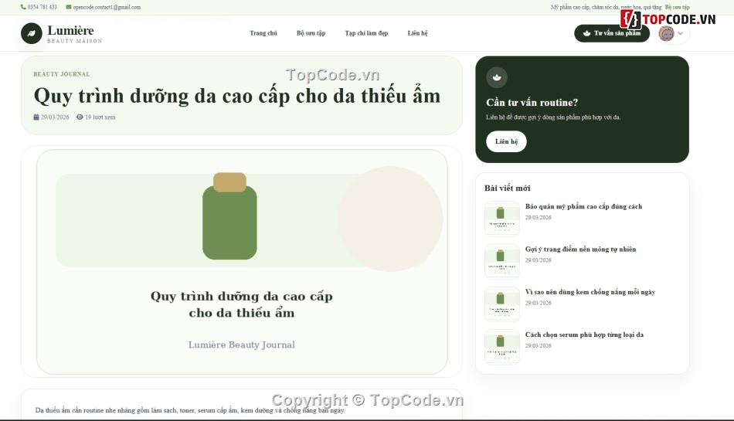The image size is (734, 421).
Task: Open the Bộ sưu tập menu
Action: click(311, 33)
